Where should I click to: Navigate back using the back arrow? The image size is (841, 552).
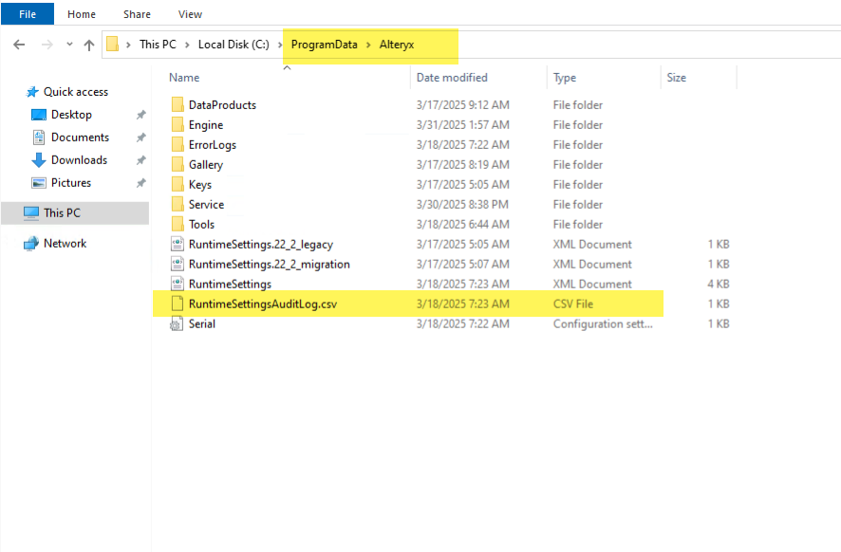pyautogui.click(x=19, y=44)
